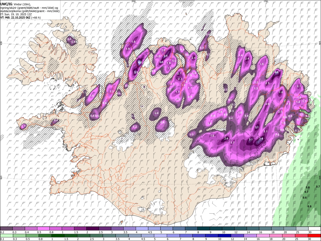Click the '15W' longitude label
321x241 pixels.
pyautogui.click(x=266, y=1)
